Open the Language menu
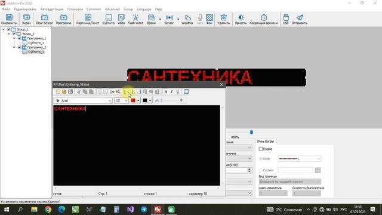 pos(144,9)
